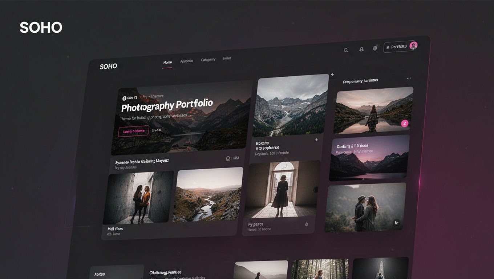Click the SOHO logo in the app navbar
The height and width of the screenshot is (279, 494).
tap(108, 66)
